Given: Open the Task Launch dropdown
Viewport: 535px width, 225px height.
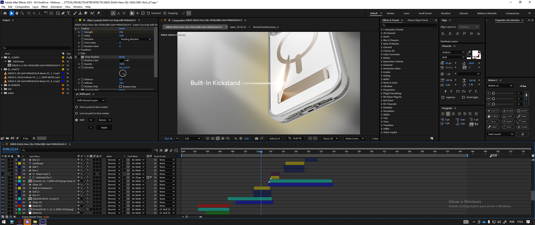Looking at the screenshot, I should coord(500,134).
